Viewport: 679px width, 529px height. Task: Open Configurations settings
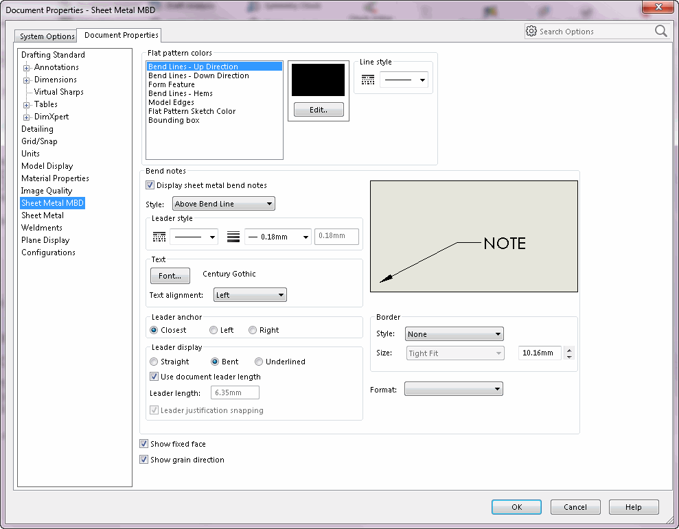pyautogui.click(x=48, y=252)
